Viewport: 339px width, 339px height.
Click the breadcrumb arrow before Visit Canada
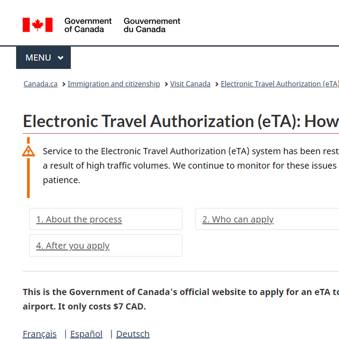166,84
